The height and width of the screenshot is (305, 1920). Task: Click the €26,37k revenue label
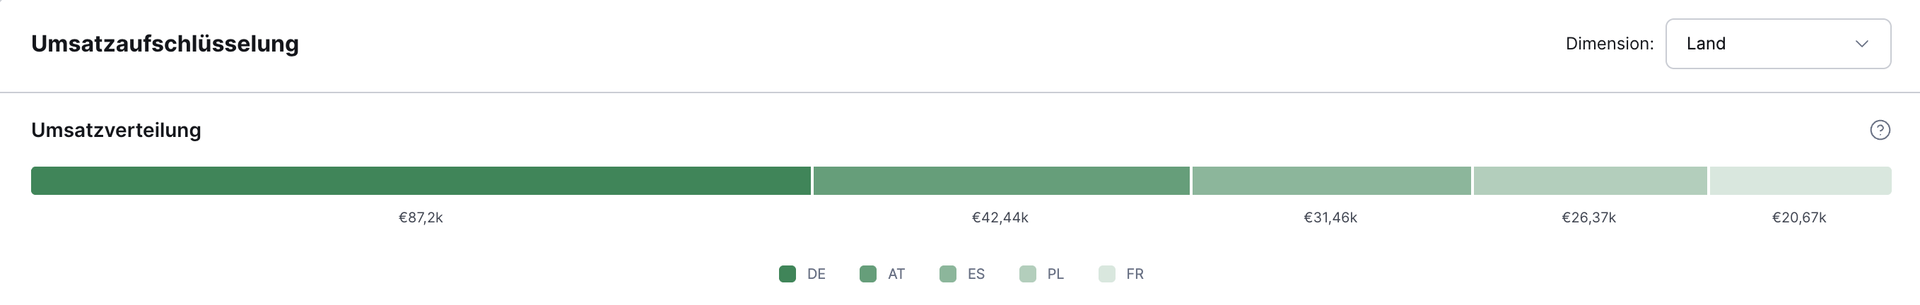pos(1588,218)
